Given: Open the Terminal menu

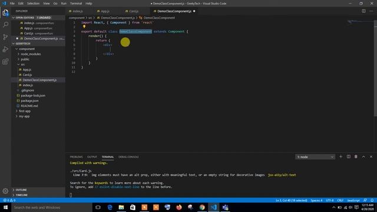Looking at the screenshot, I should tap(76, 4).
